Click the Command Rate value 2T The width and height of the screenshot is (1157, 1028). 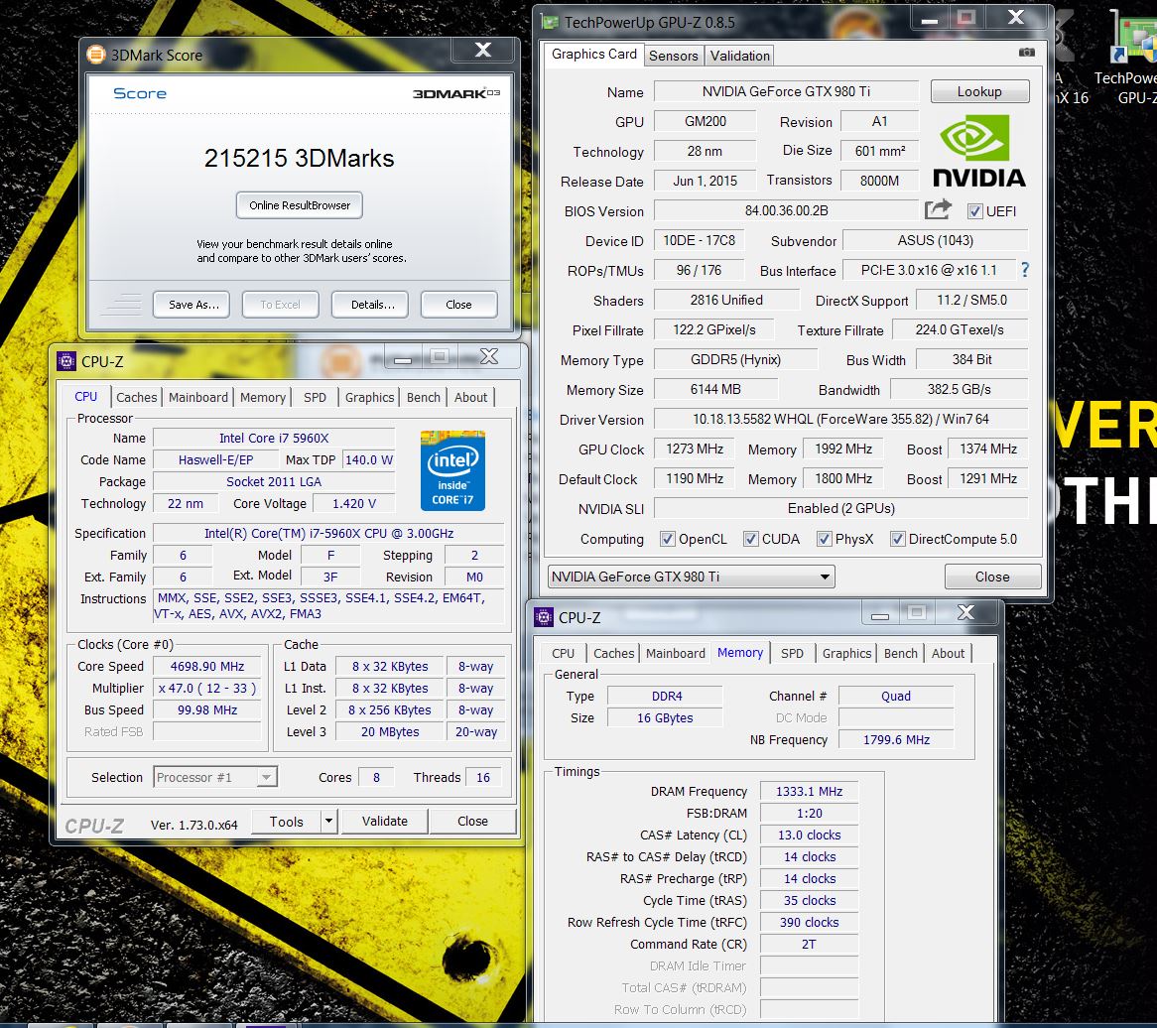pyautogui.click(x=810, y=944)
